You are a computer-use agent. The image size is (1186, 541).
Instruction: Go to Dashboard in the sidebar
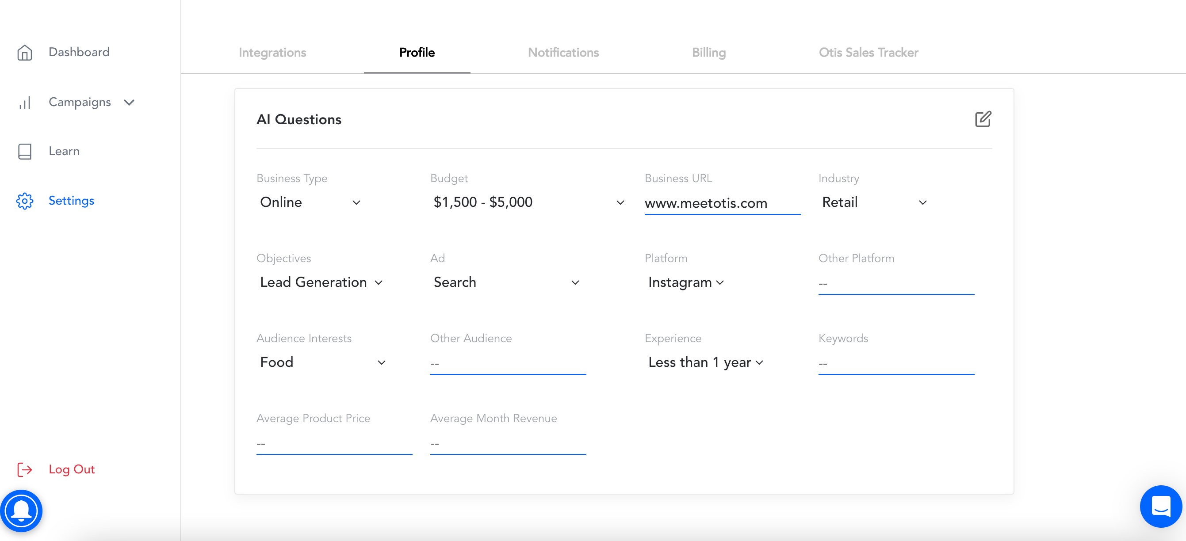pos(79,52)
